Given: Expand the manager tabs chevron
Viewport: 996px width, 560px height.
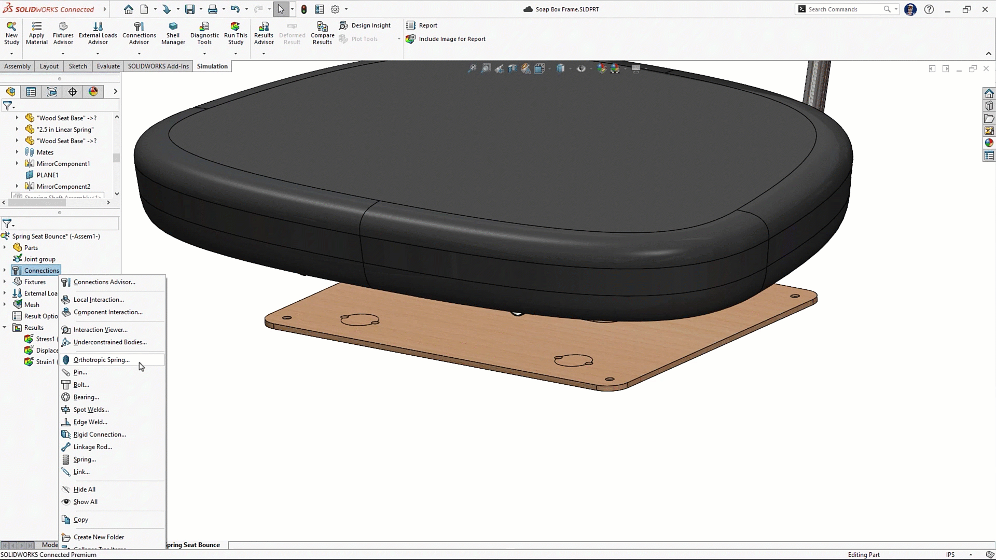Looking at the screenshot, I should point(115,92).
